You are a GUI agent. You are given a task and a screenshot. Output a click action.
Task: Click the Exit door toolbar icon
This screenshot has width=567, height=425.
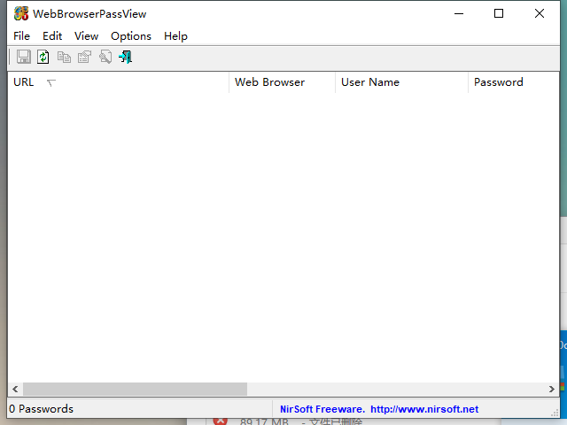pos(125,57)
